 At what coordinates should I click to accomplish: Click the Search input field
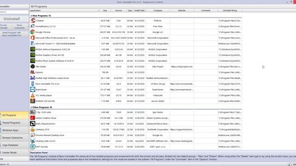tap(14, 12)
